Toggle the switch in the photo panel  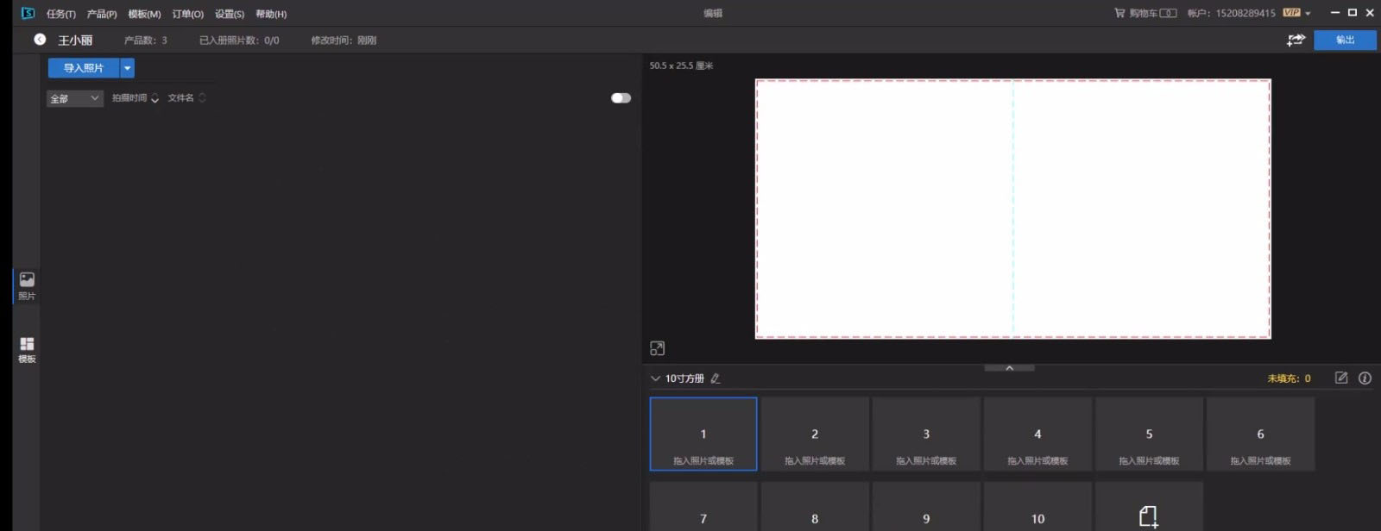tap(621, 98)
